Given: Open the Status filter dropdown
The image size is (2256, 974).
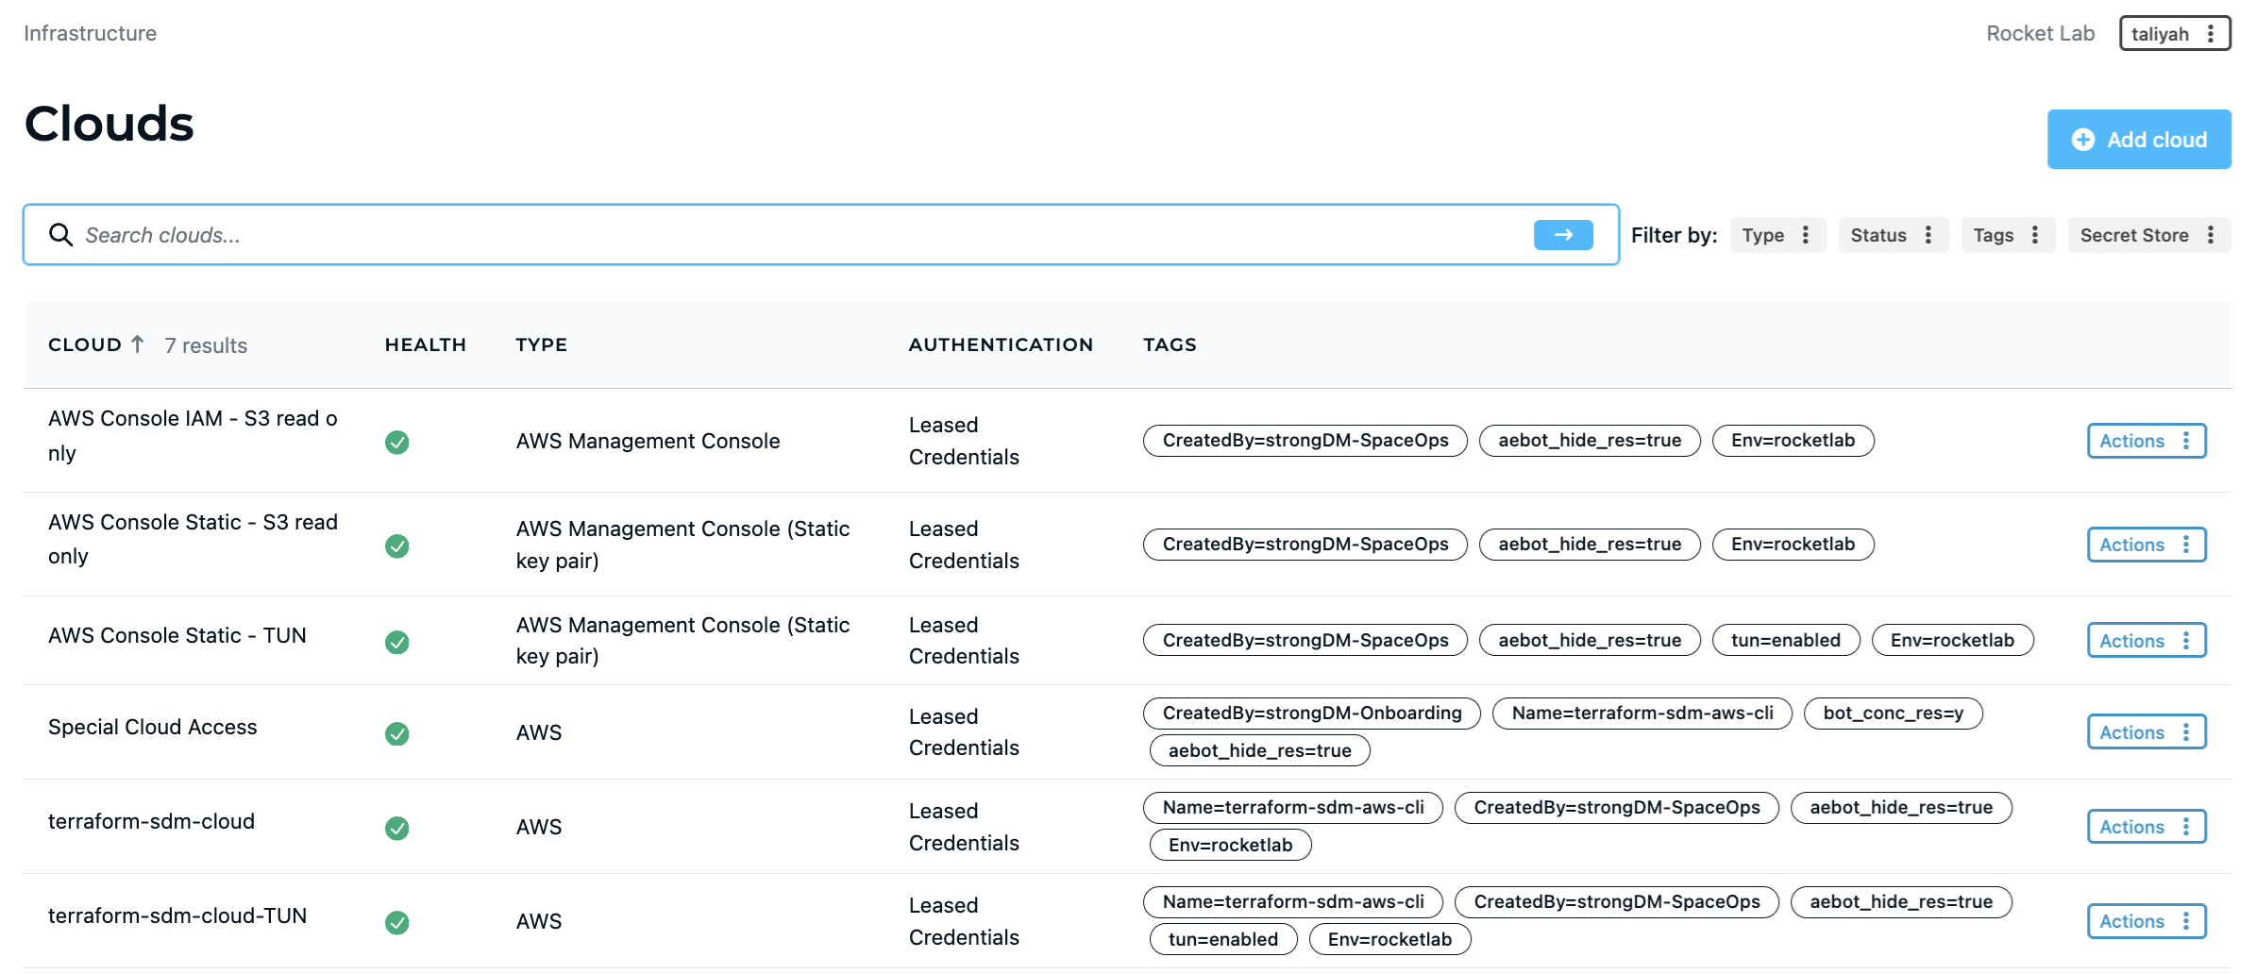Looking at the screenshot, I should point(1893,235).
